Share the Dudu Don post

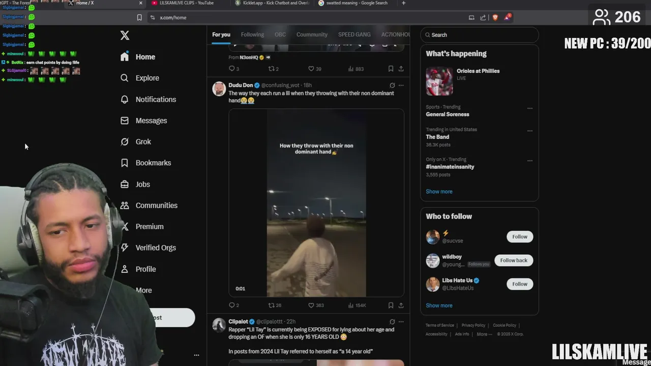coord(401,305)
